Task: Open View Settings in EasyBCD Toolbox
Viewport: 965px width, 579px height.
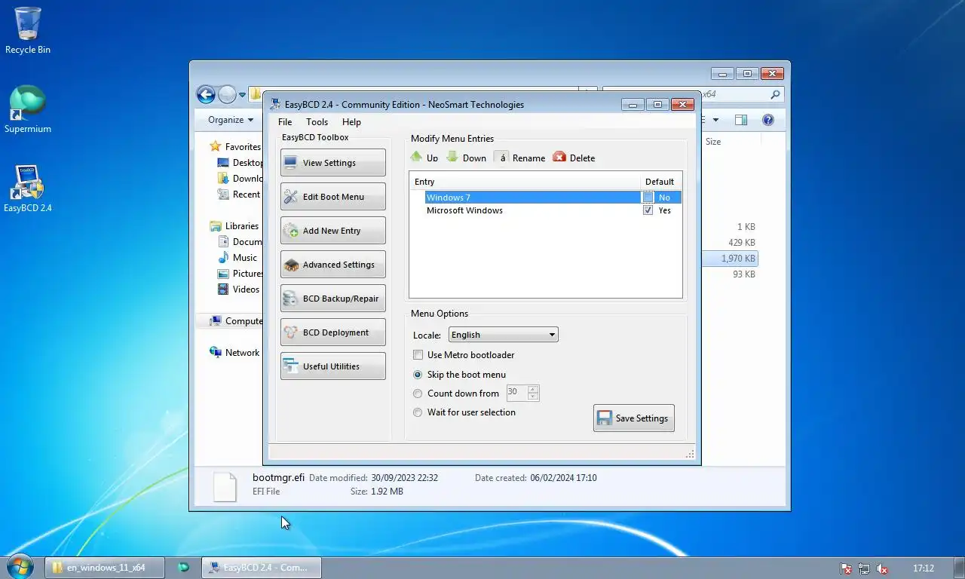Action: [332, 163]
